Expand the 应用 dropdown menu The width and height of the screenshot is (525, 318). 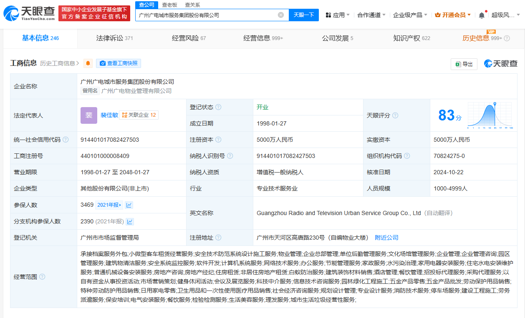coord(338,15)
